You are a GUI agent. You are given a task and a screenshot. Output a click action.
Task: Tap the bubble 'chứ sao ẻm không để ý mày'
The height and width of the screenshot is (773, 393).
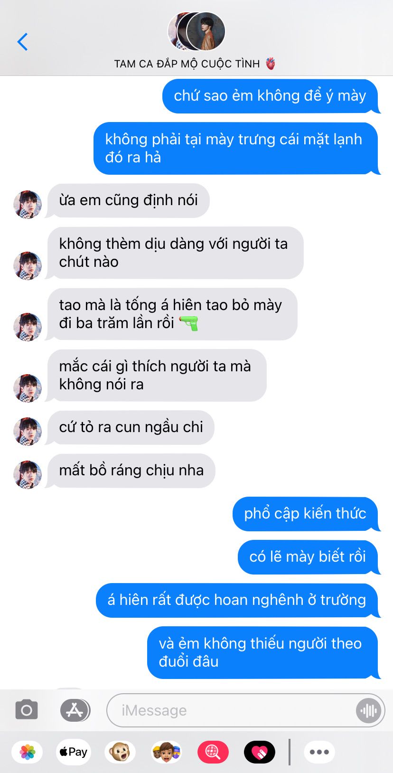click(270, 96)
